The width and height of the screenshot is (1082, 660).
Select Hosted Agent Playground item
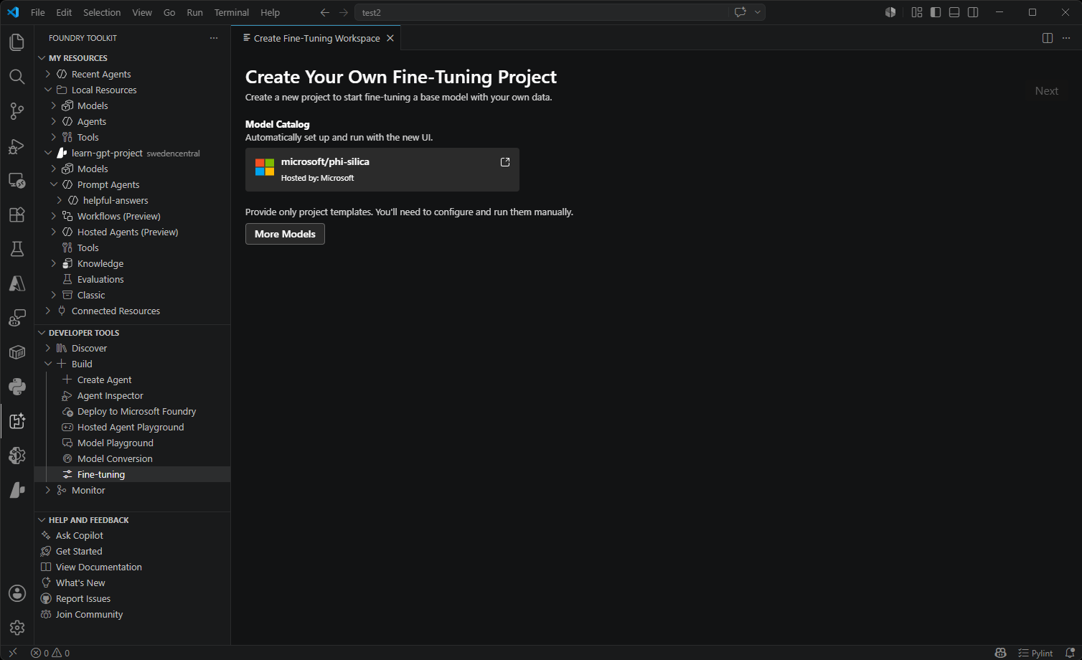(132, 427)
